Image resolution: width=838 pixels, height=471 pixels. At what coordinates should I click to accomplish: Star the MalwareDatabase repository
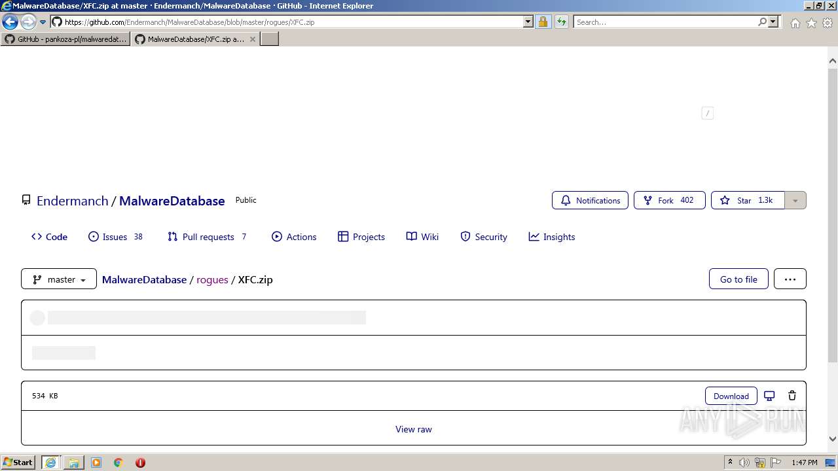(x=748, y=200)
